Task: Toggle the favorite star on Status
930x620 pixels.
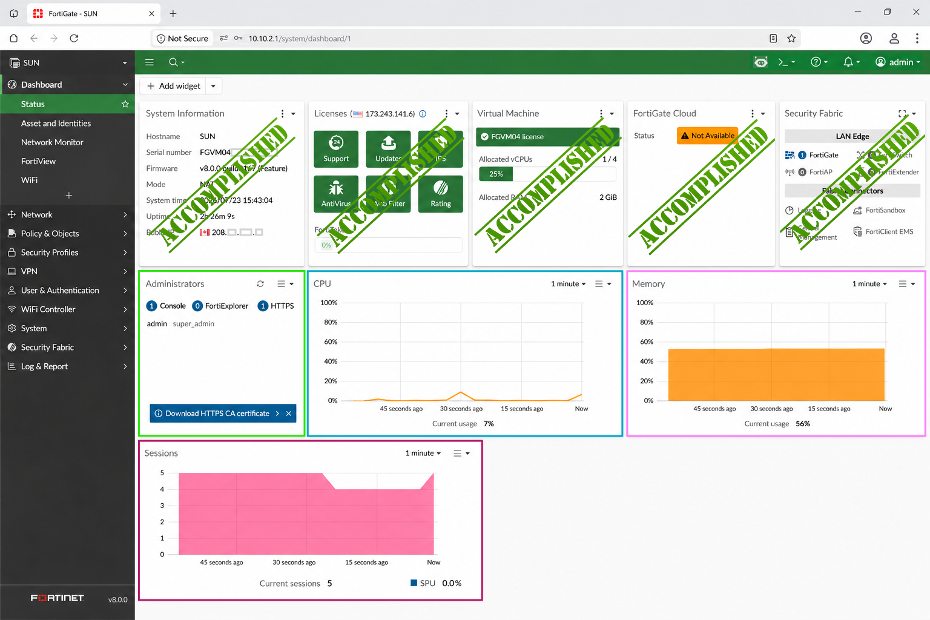Action: pyautogui.click(x=125, y=104)
